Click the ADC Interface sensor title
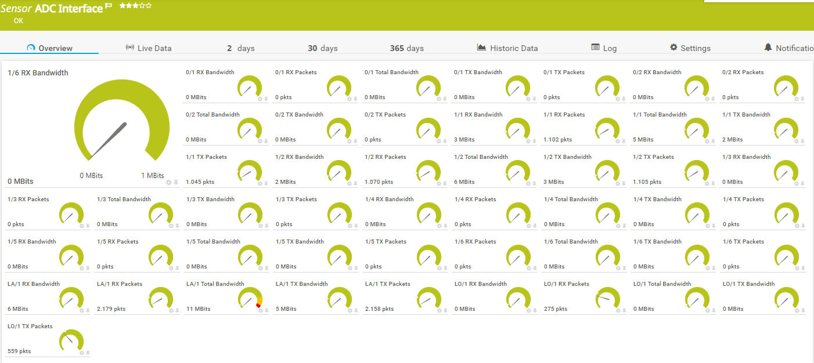The height and width of the screenshot is (363, 814). (x=69, y=8)
